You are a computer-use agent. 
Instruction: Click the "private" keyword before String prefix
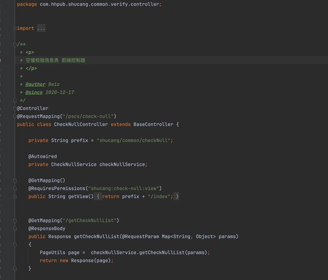click(x=38, y=140)
